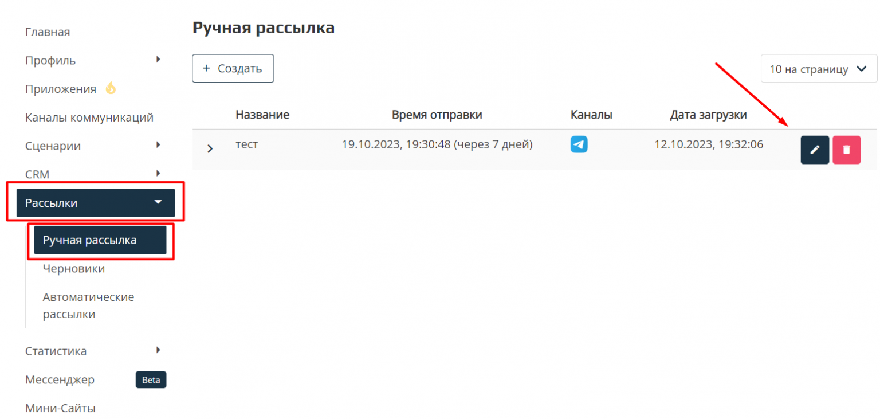Viewport: 880px width, 419px height.
Task: Click the fire icon next to Приложения
Action: (111, 88)
